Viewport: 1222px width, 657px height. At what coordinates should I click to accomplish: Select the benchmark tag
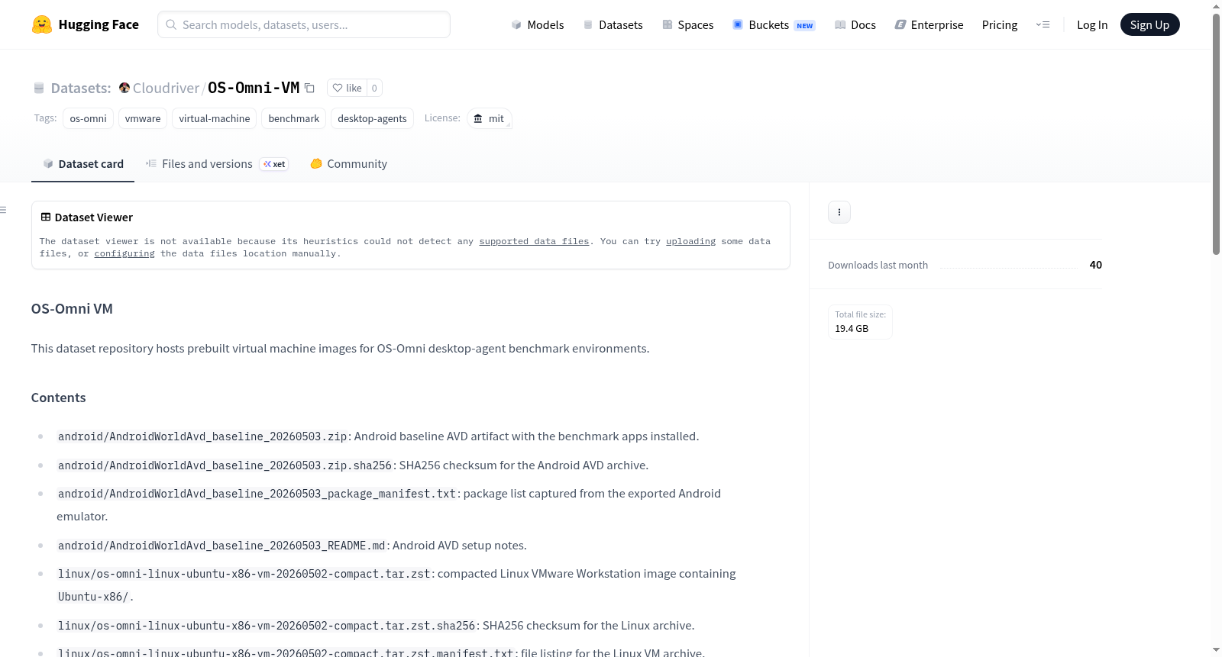click(294, 118)
